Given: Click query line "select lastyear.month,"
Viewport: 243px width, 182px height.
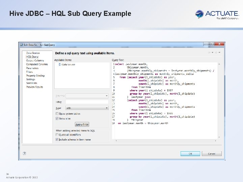Looking at the screenshot, I should 131,64.
